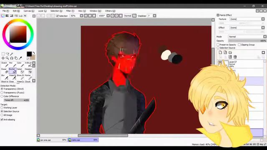The image size is (267, 150).
Task: Select the Lasso tool
Action: click(x=8, y=54)
